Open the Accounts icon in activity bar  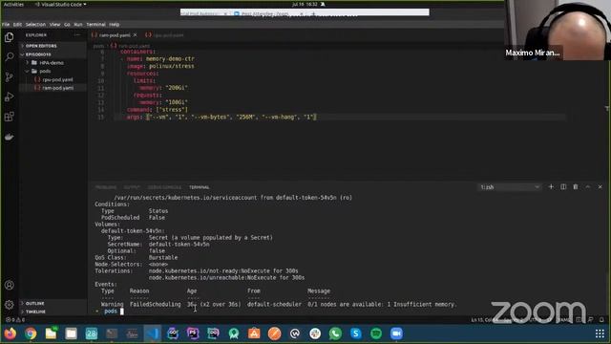click(9, 285)
